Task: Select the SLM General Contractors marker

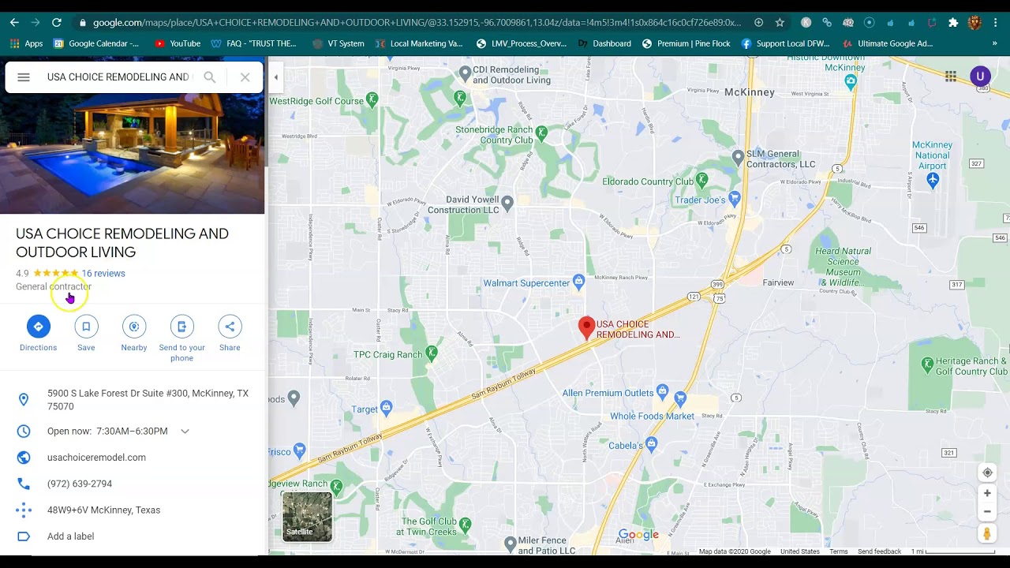Action: [x=738, y=157]
